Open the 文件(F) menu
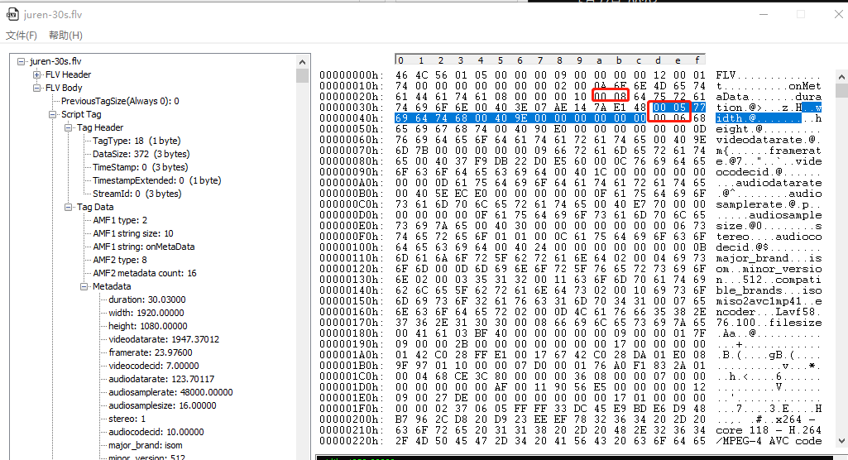Viewport: 848px width, 460px height. tap(22, 36)
